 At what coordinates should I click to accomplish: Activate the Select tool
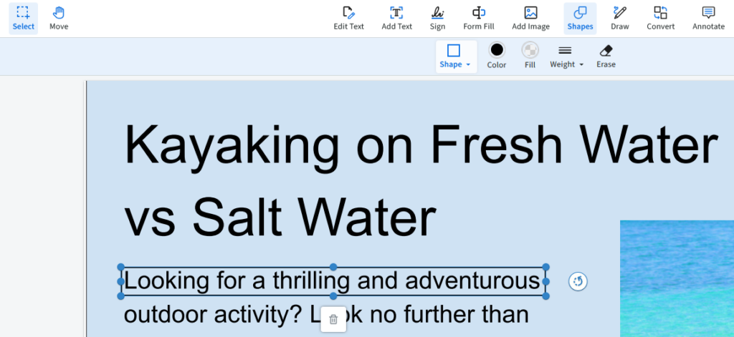23,18
